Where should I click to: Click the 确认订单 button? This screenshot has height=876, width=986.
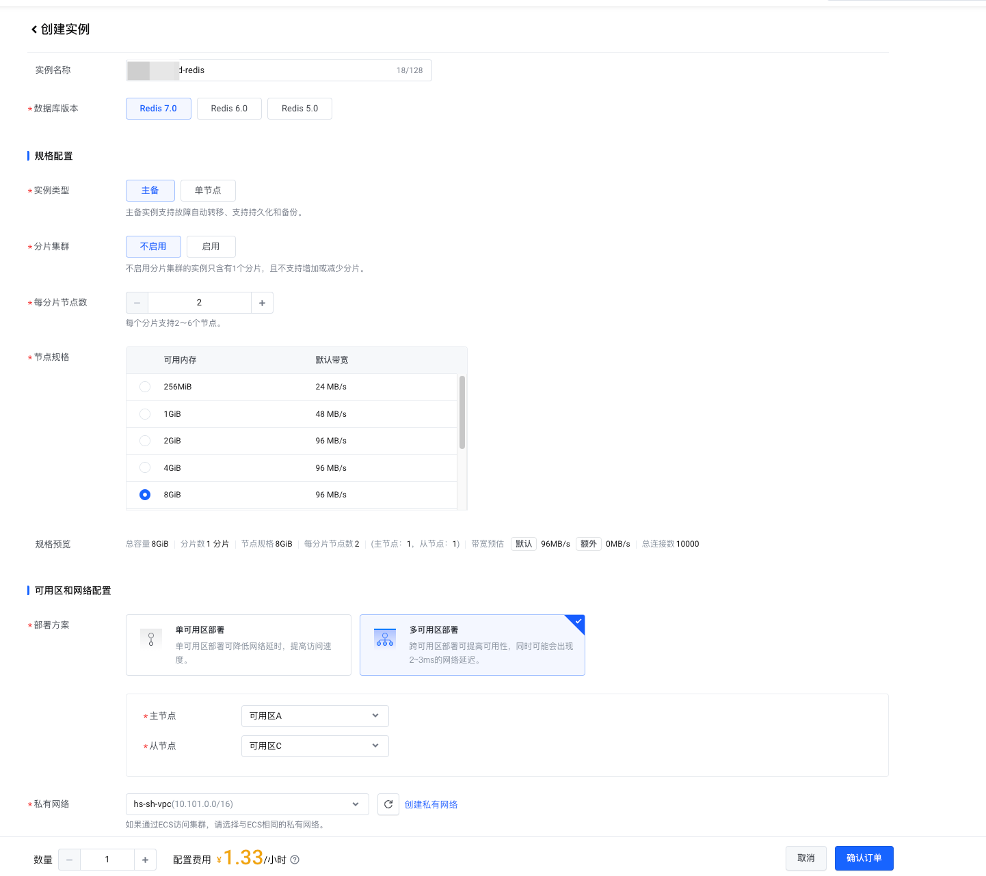[x=864, y=858]
